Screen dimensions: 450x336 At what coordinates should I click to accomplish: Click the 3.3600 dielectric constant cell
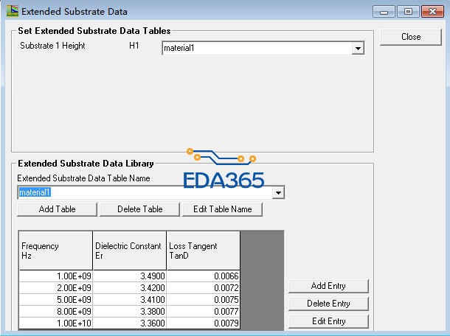[129, 323]
